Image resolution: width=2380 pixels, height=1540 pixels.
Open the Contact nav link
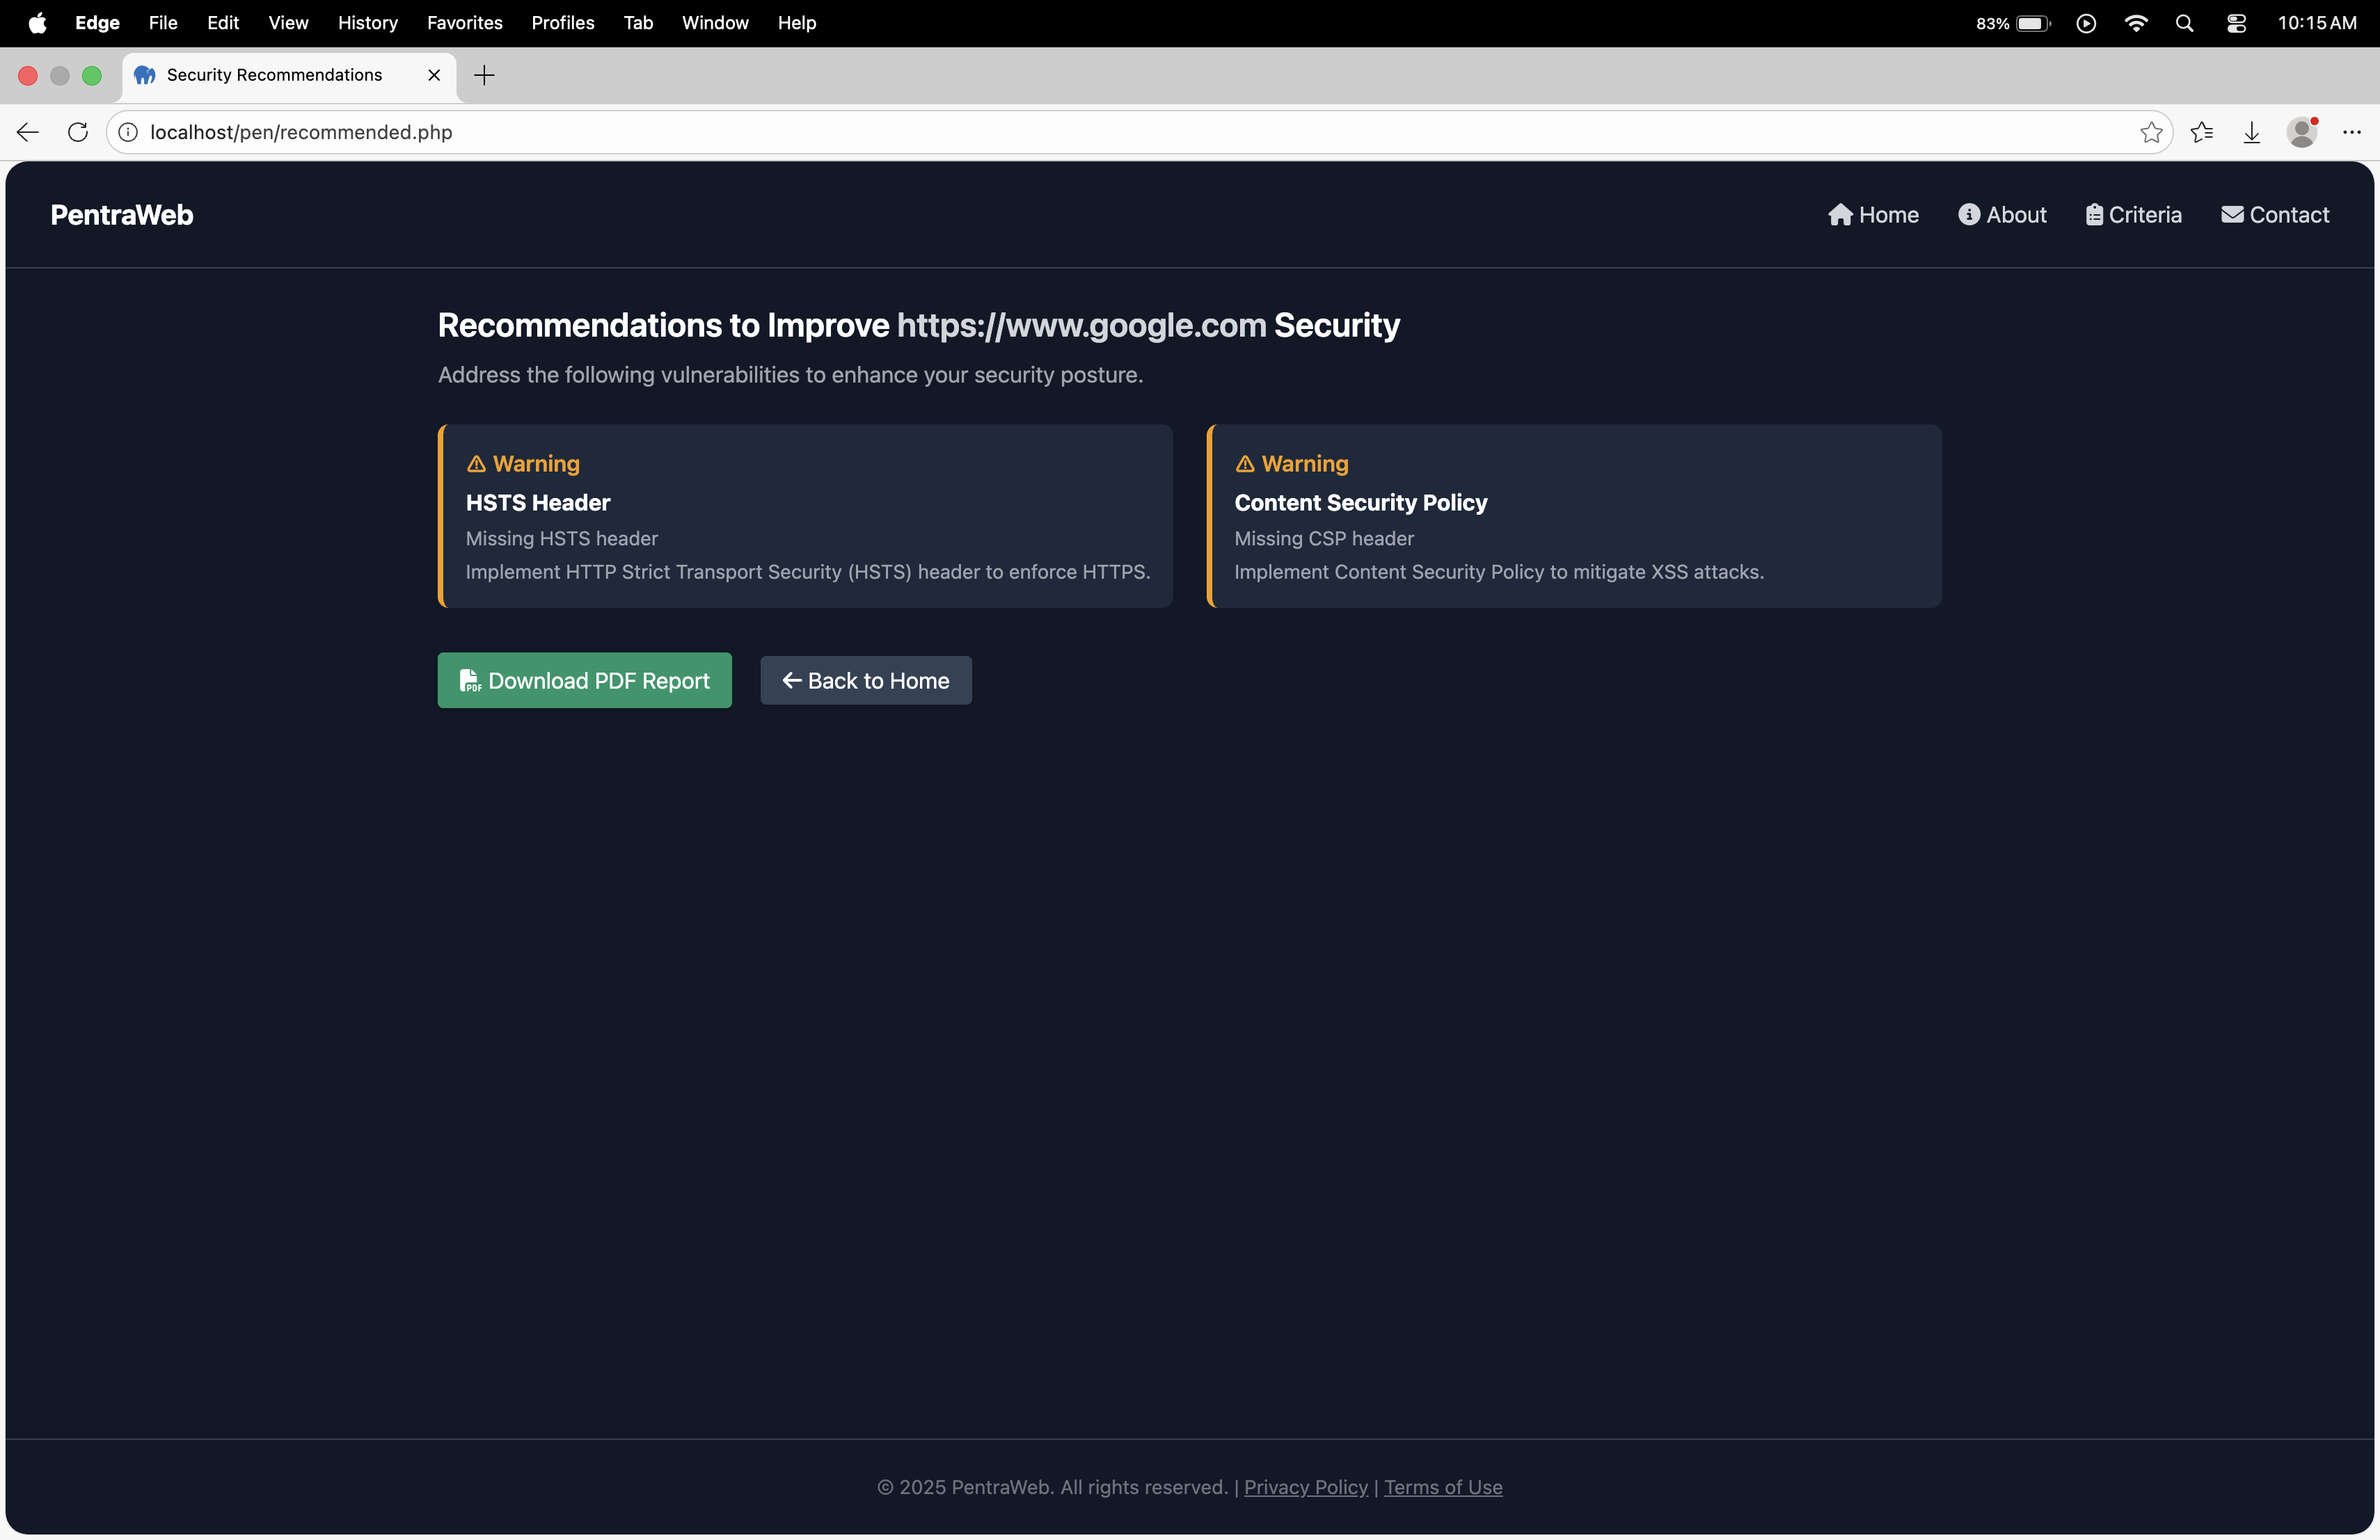[2275, 215]
